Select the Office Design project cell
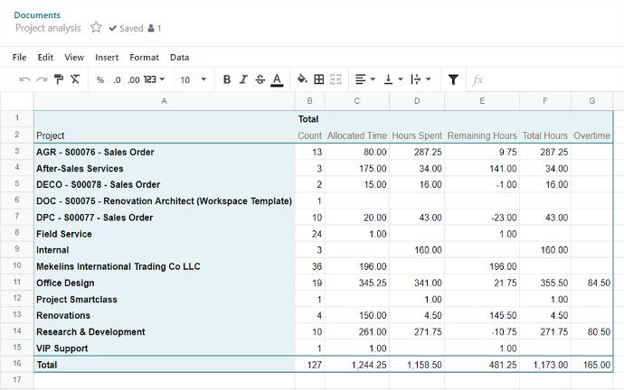This screenshot has height=390, width=624. click(x=165, y=283)
